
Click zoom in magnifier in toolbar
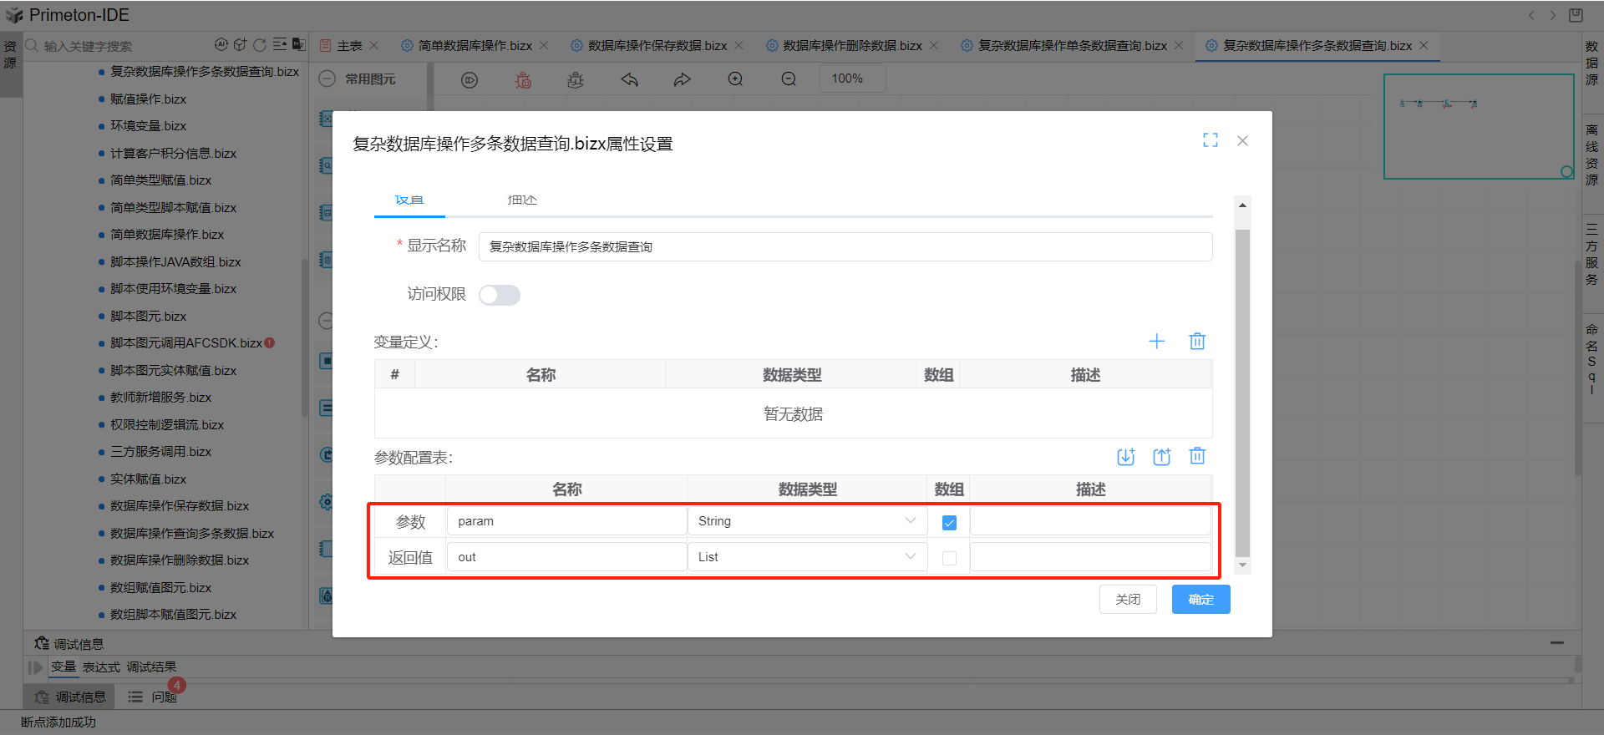pos(735,79)
